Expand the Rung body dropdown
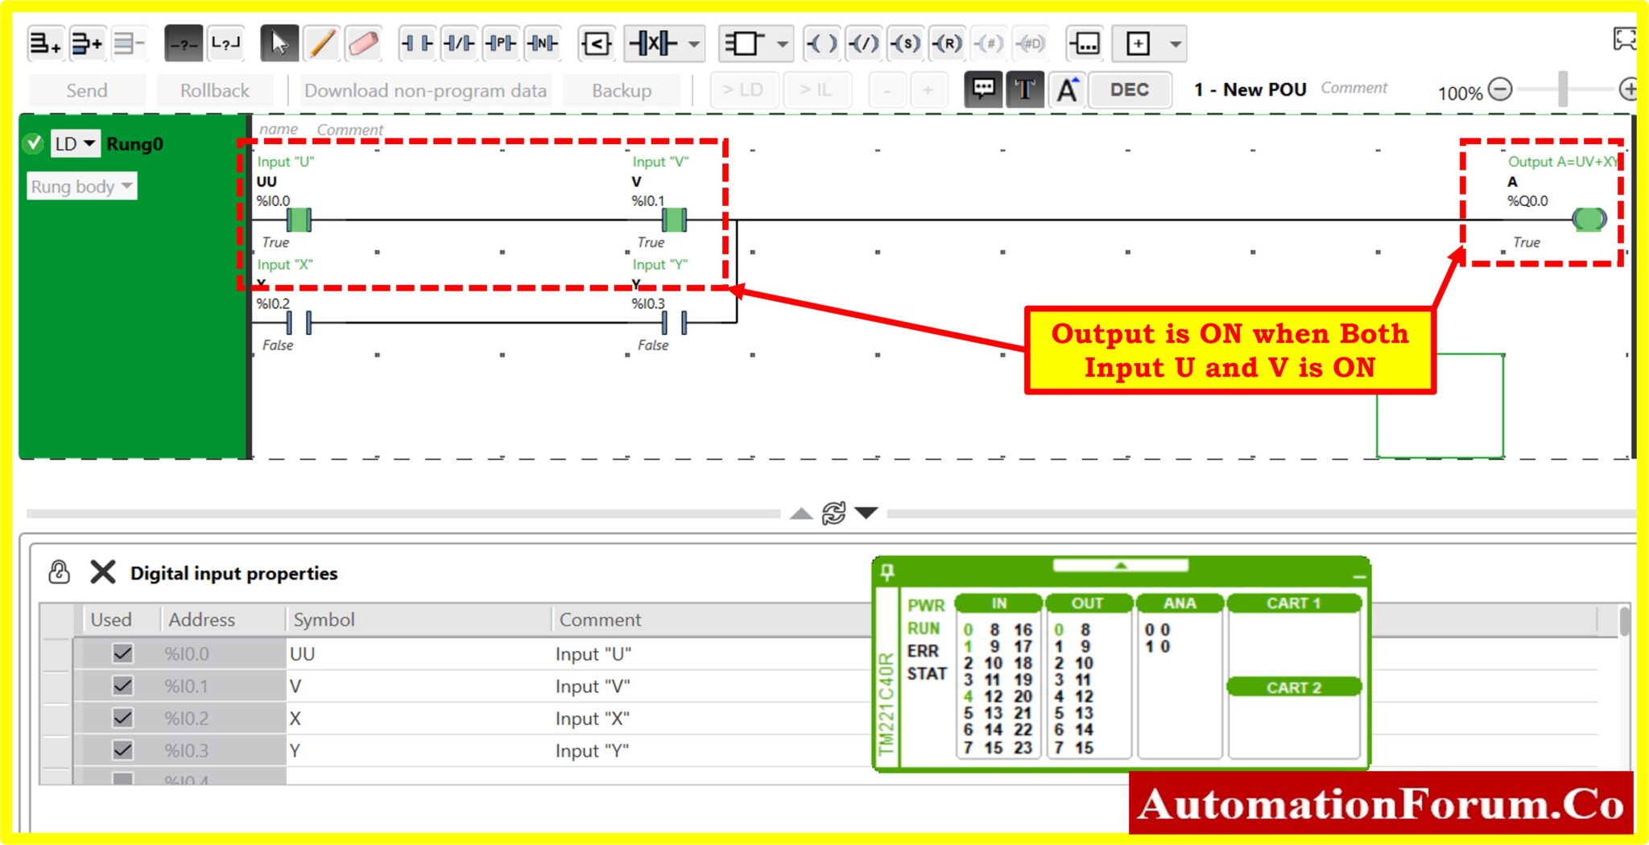 (x=126, y=186)
